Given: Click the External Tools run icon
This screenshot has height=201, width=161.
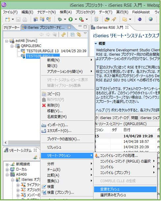Looking at the screenshot, I should pyautogui.click(x=81, y=19).
